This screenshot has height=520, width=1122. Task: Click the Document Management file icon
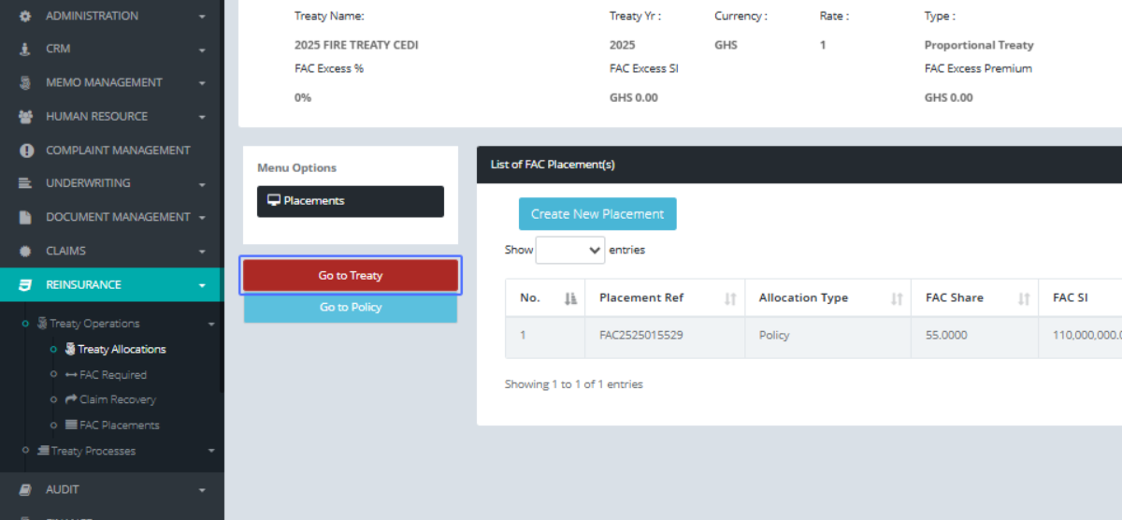25,217
